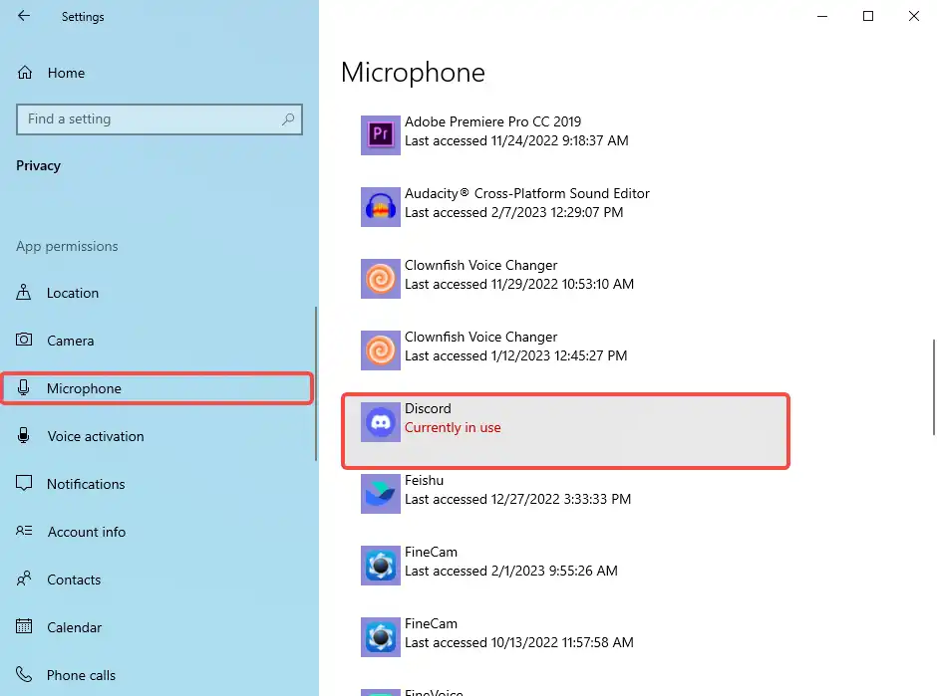Click the Account info icon
Image resolution: width=937 pixels, height=696 pixels.
pos(24,531)
